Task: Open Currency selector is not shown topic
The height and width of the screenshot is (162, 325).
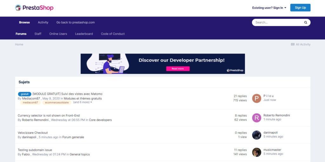Action: pyautogui.click(x=49, y=115)
